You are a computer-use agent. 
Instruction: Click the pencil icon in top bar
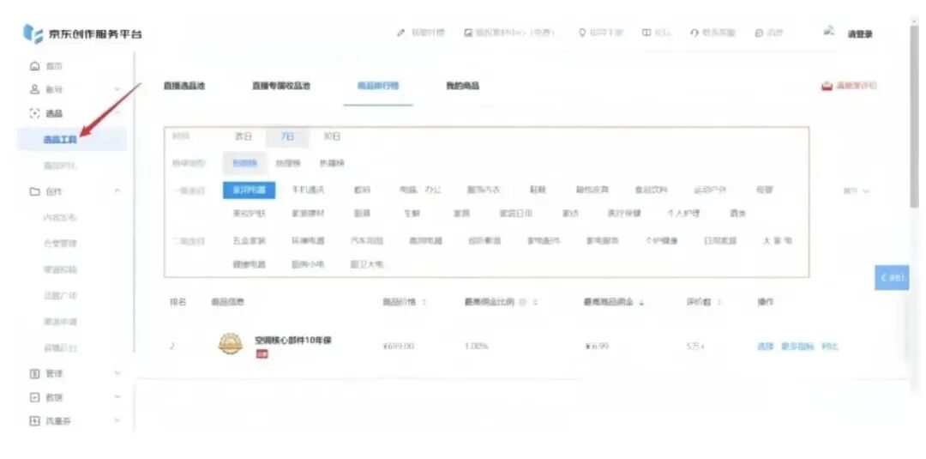(x=400, y=33)
